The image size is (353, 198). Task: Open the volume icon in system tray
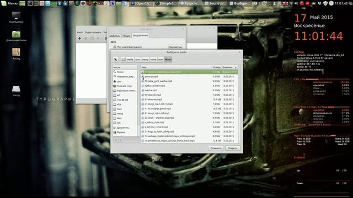point(296,3)
